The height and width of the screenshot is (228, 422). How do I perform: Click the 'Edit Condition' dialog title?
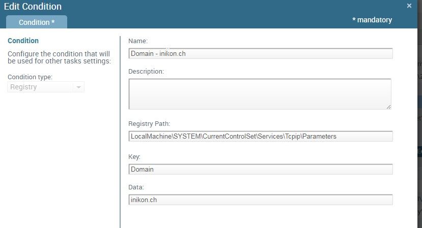click(33, 7)
